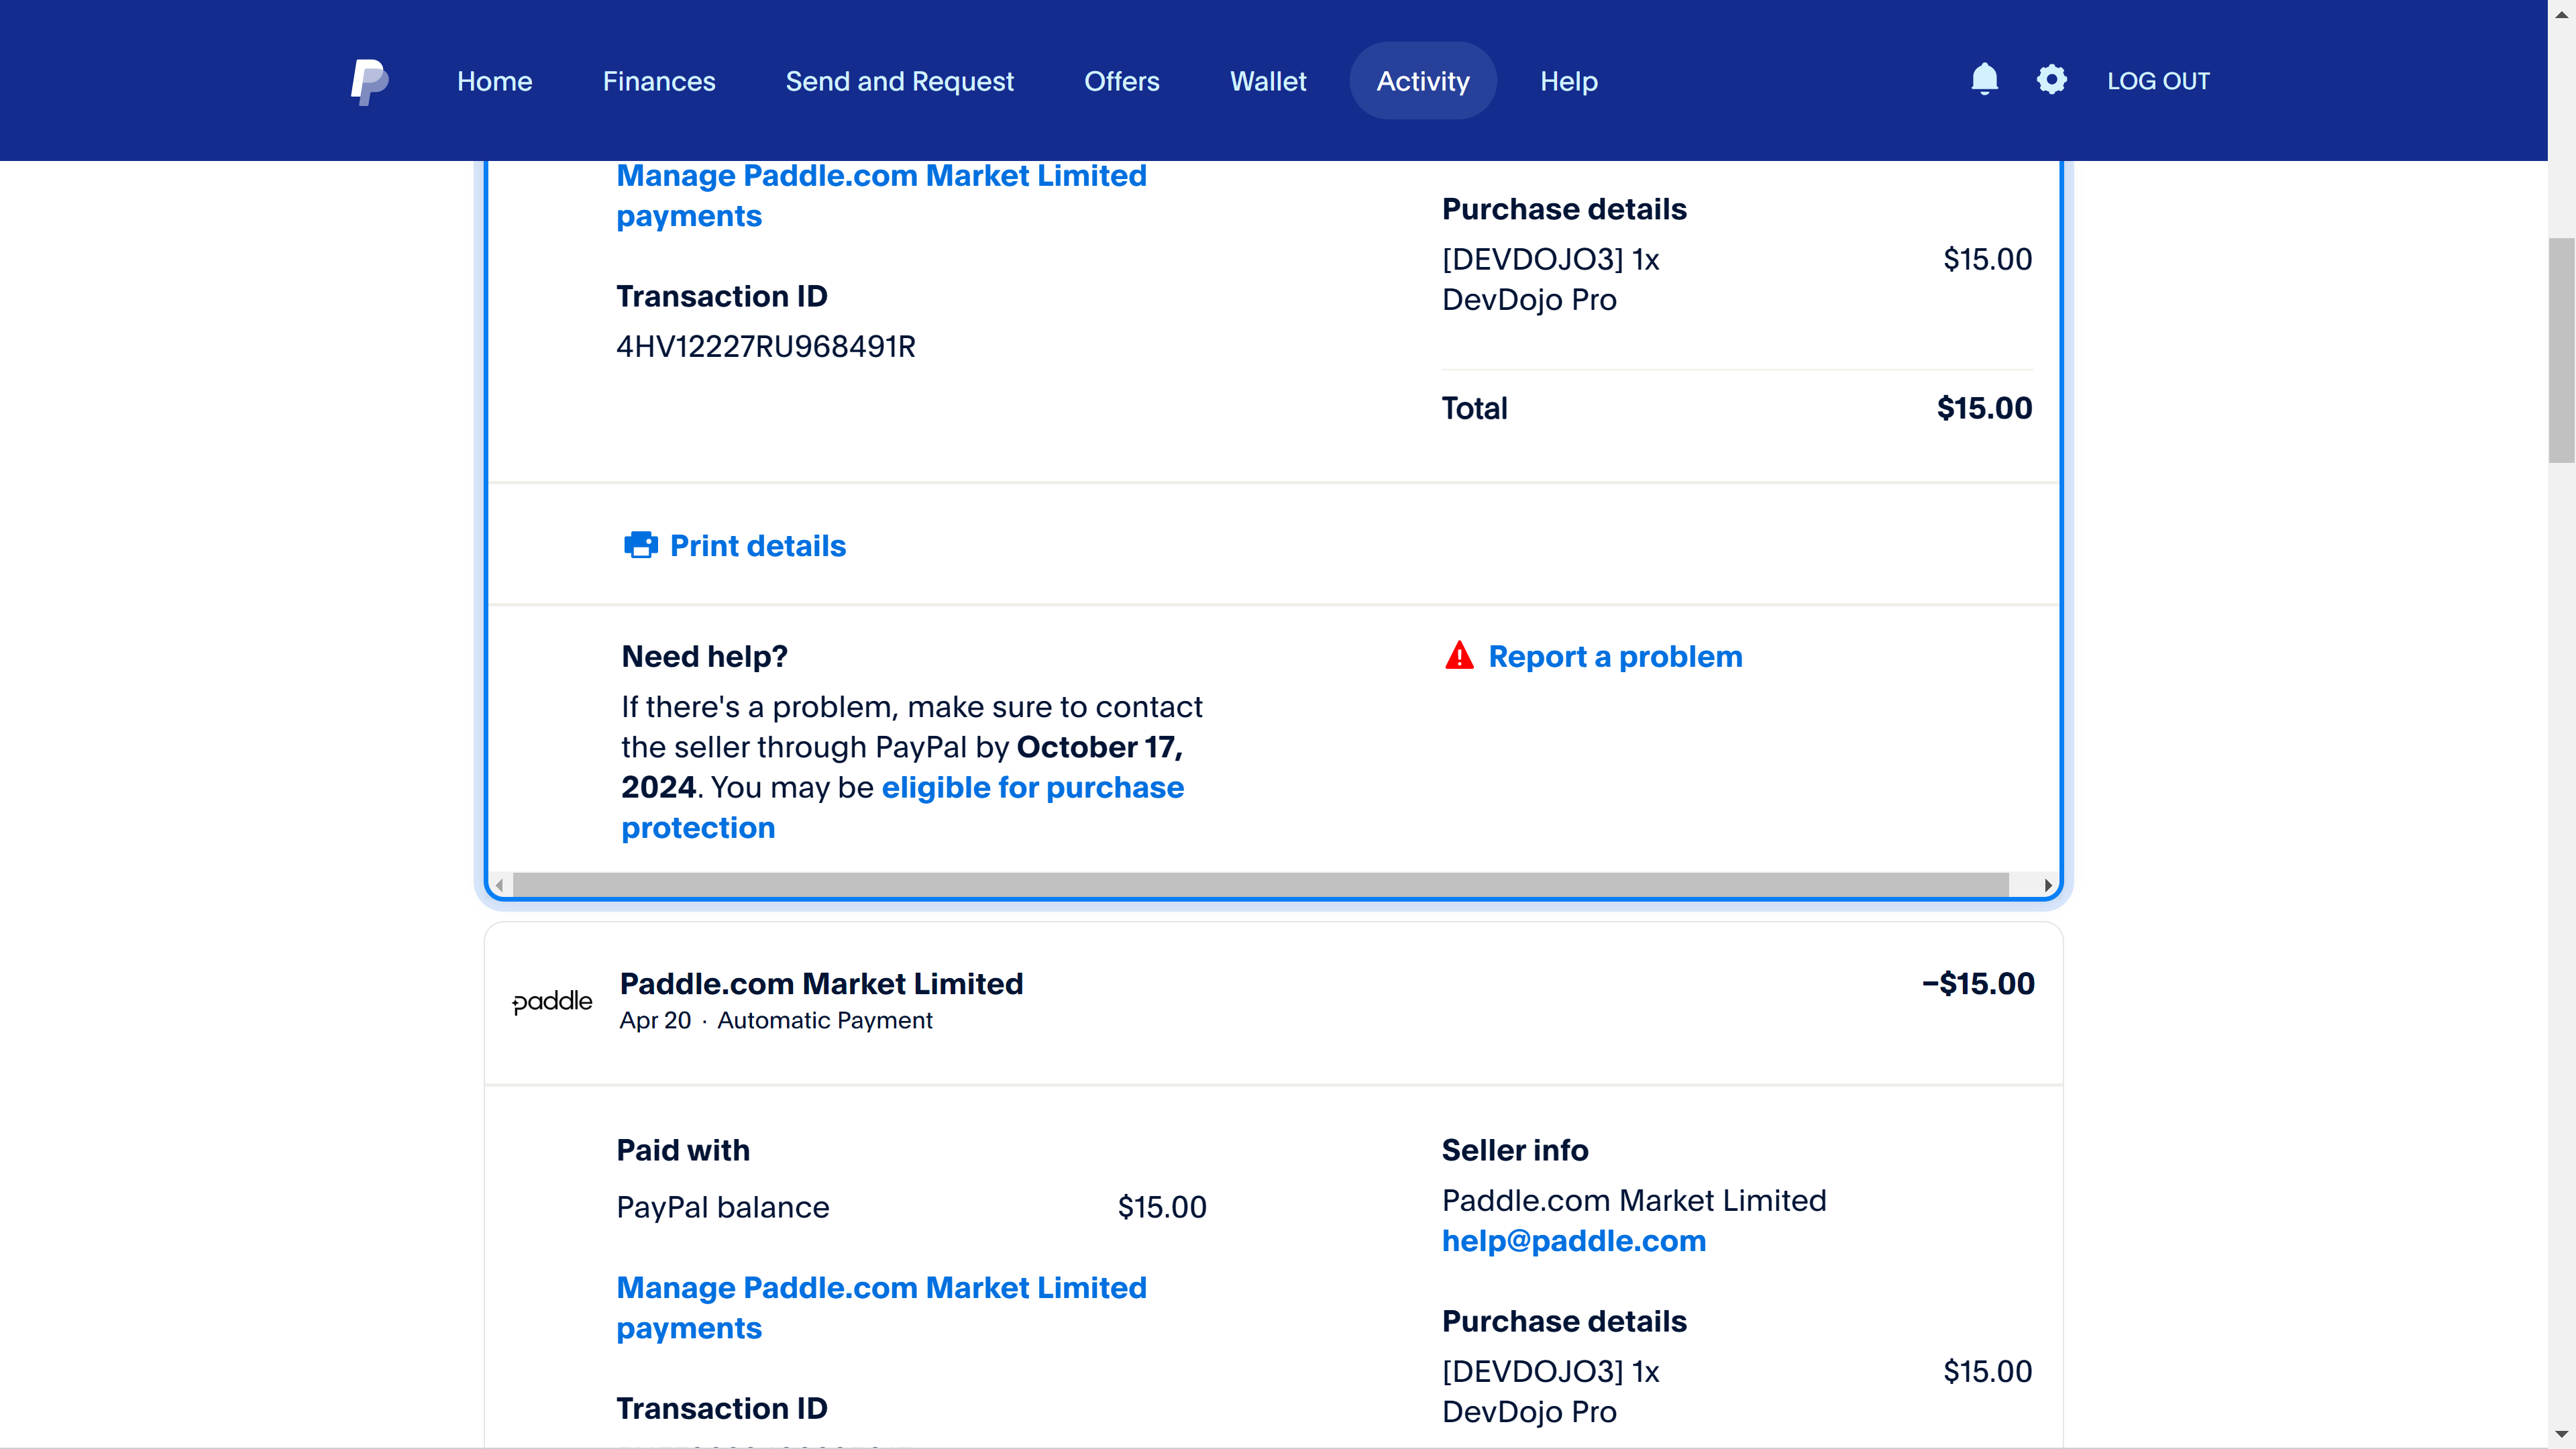The height and width of the screenshot is (1449, 2576).
Task: Click the PayPal balance $15.00 value
Action: click(x=1161, y=1206)
